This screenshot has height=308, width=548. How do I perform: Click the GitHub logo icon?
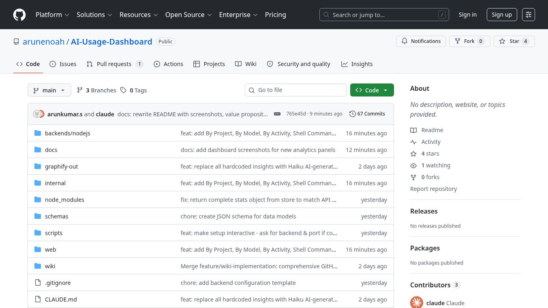click(x=19, y=15)
